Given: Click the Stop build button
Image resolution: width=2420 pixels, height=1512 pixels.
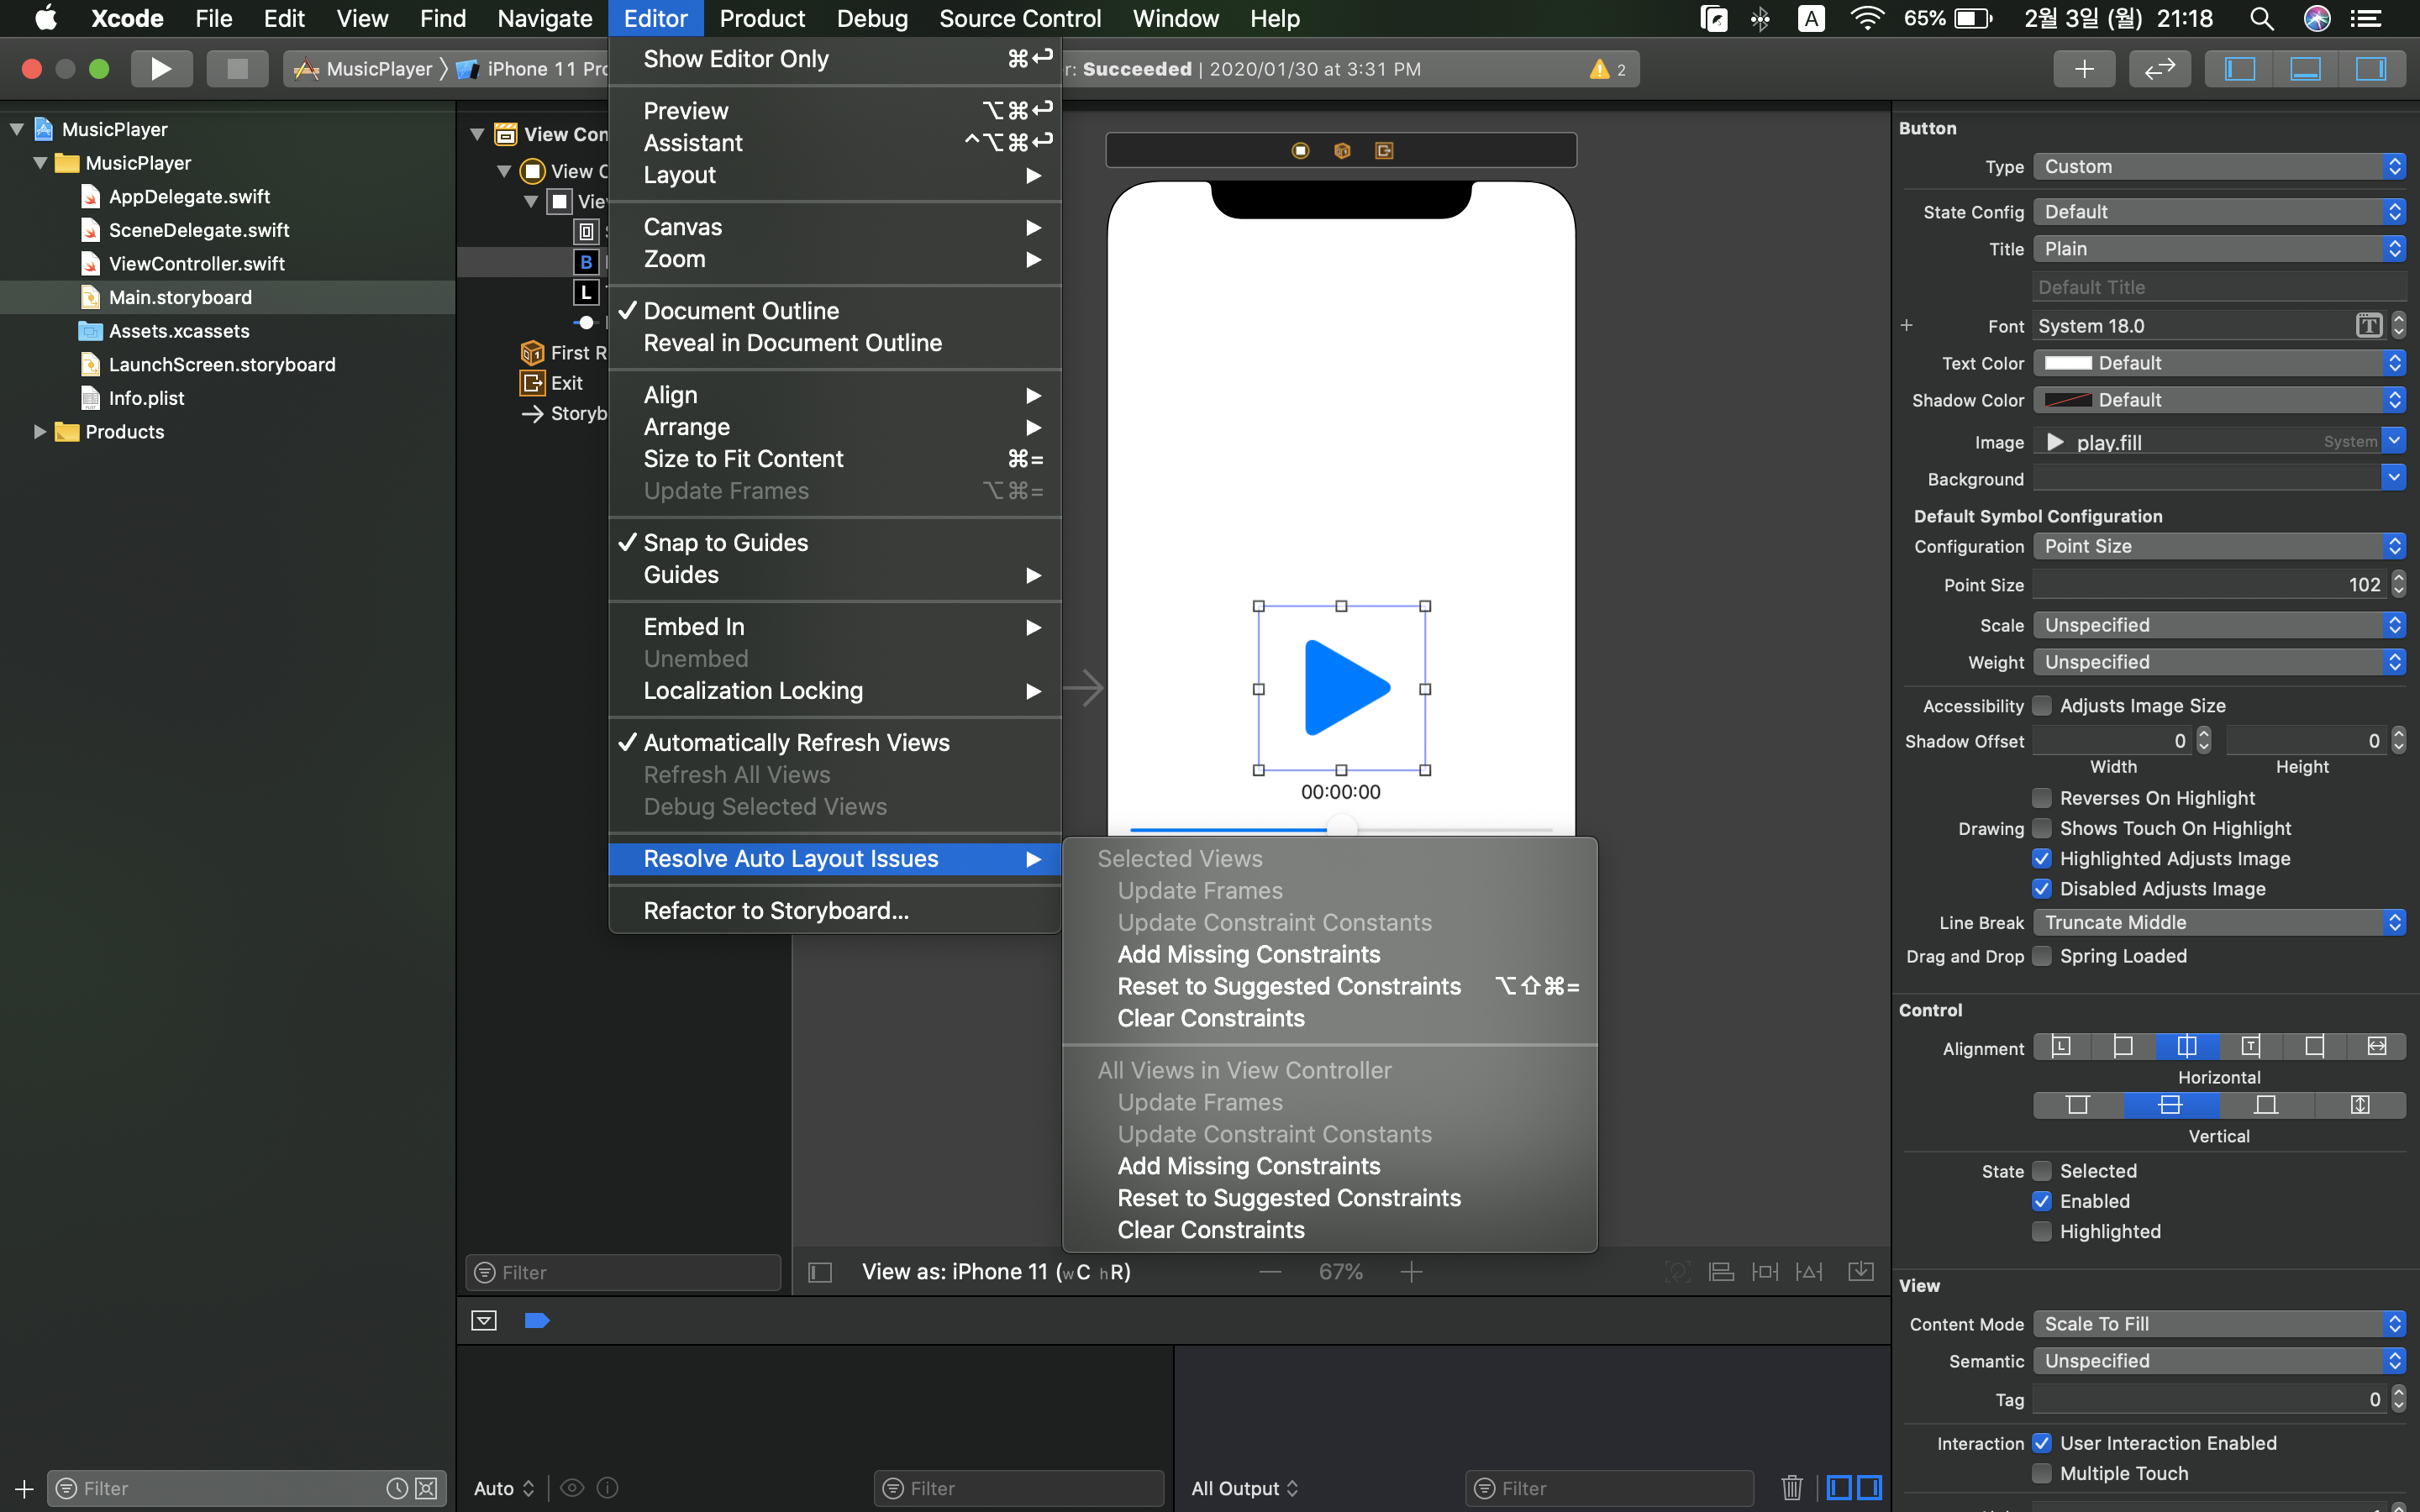Looking at the screenshot, I should [x=236, y=69].
